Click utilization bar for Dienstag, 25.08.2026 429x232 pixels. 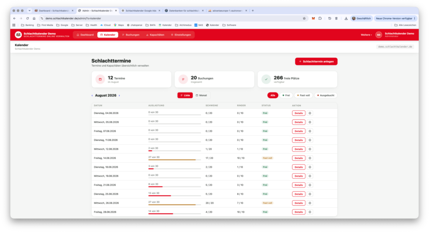pos(175,196)
